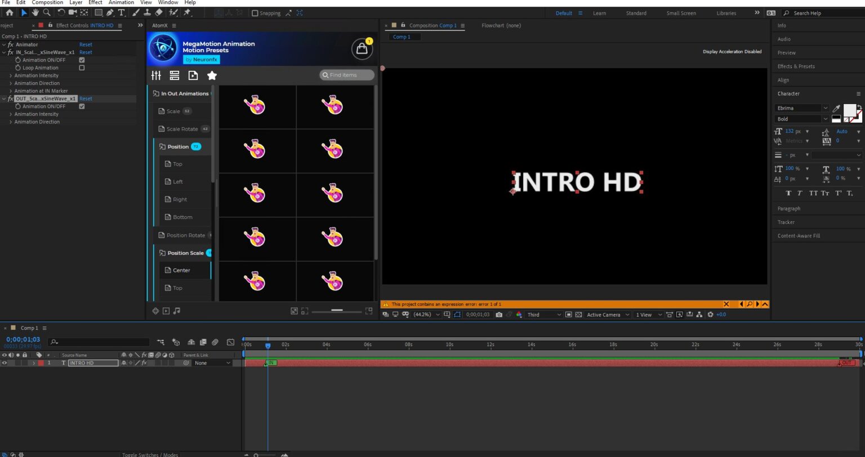Open Ebrima font family dropdown
865x457 pixels.
[x=802, y=108]
